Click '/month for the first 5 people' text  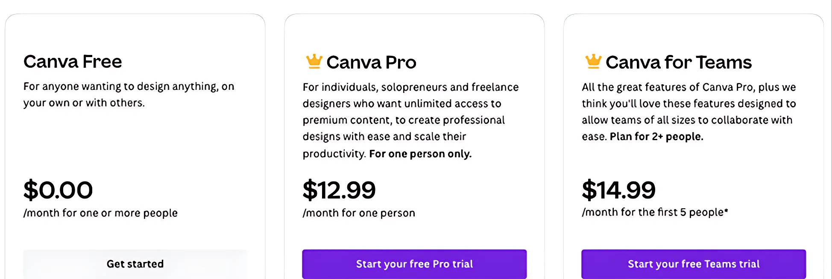click(653, 212)
